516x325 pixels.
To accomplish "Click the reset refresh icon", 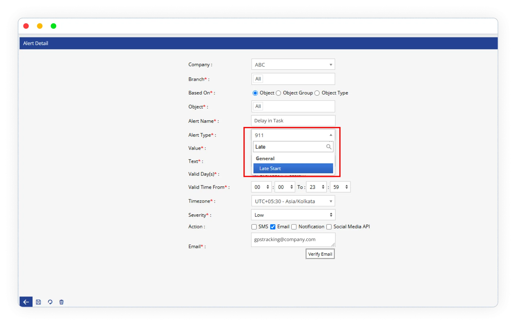I will (x=50, y=302).
